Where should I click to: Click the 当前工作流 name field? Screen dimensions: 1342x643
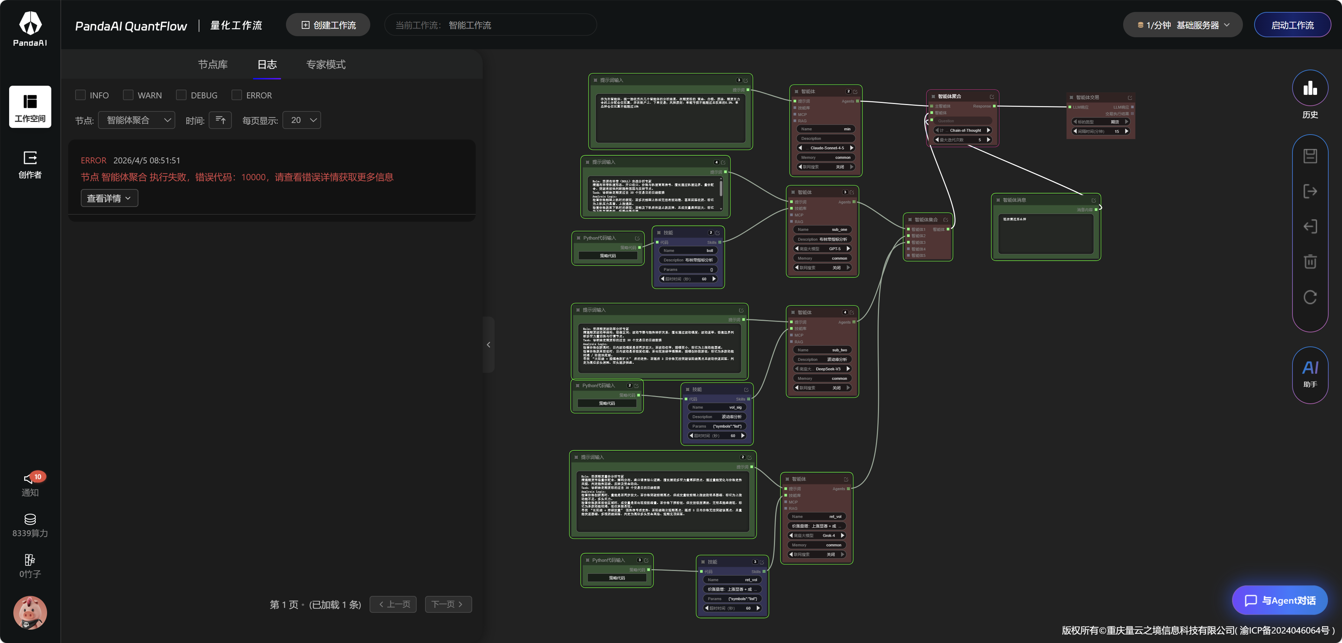click(x=490, y=25)
